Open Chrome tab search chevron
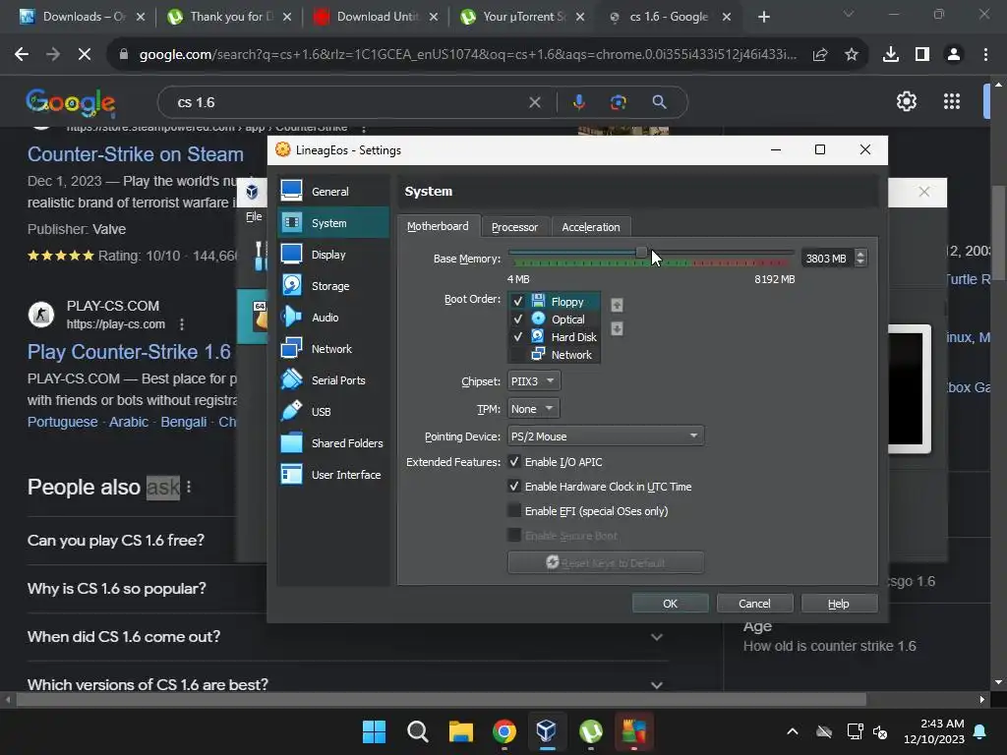1007x755 pixels. [849, 14]
